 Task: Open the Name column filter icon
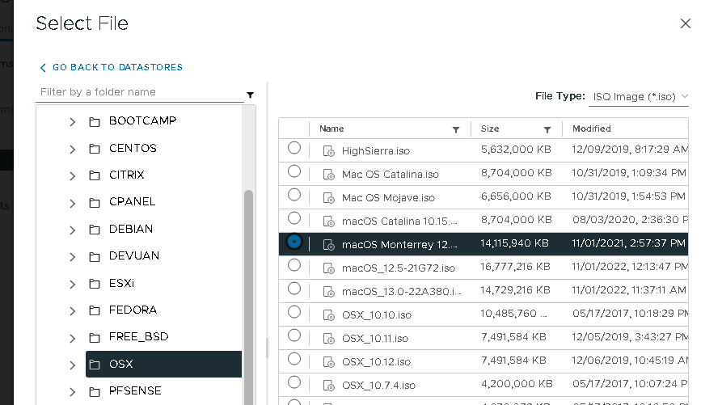point(456,129)
